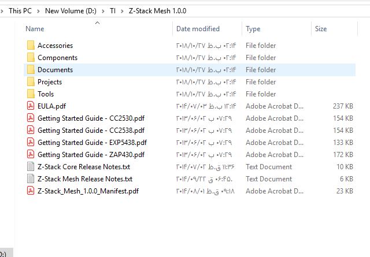370x257 pixels.
Task: Expand the chevron before This PC
Action: click(x=2, y=11)
